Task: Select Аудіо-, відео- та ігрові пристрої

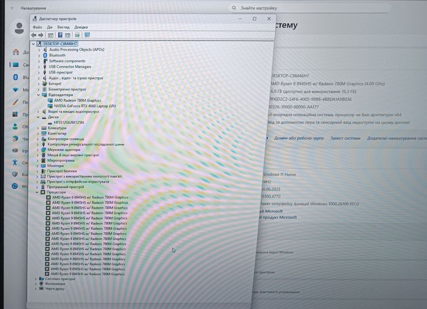Action: click(76, 78)
